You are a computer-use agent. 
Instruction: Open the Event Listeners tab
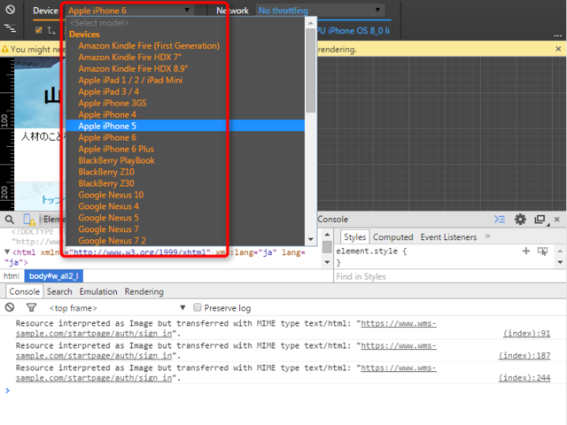[448, 237]
